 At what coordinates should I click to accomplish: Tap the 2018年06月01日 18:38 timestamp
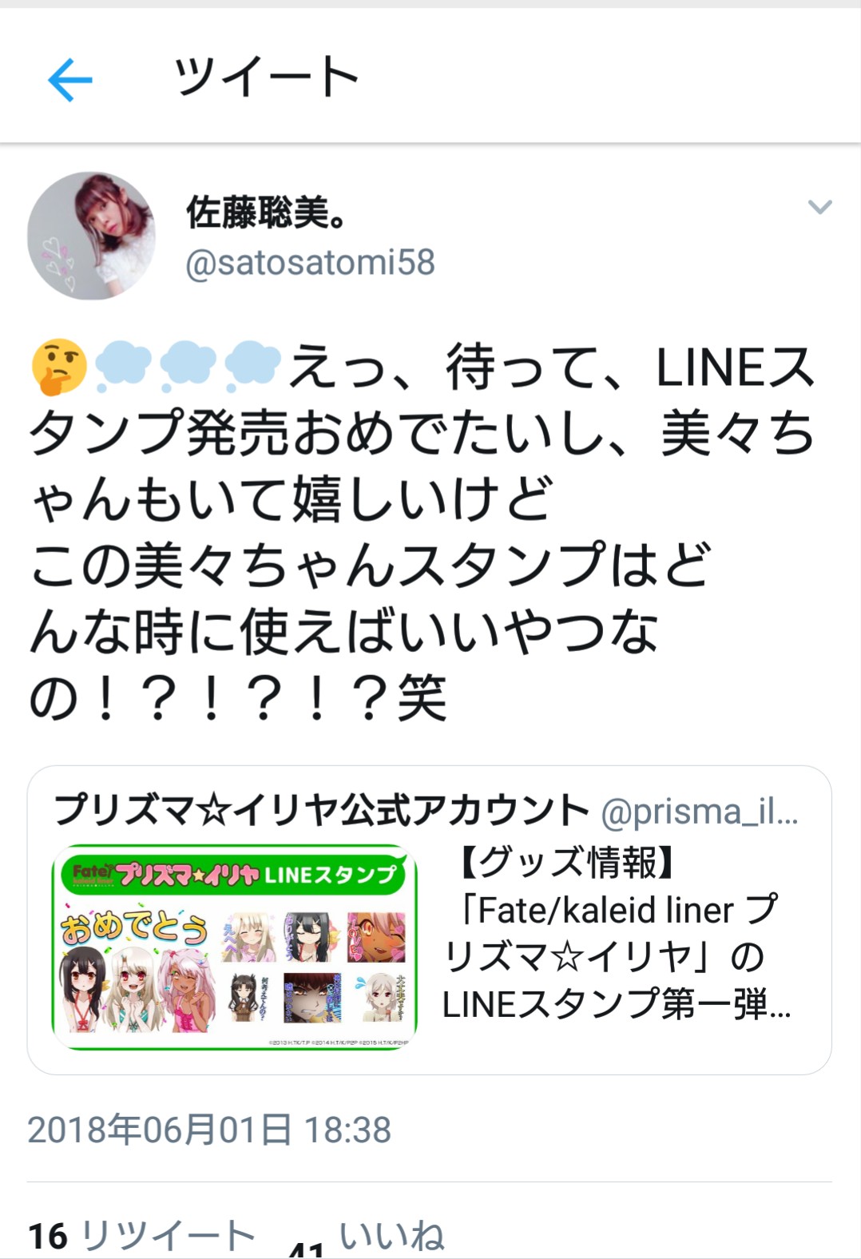209,1130
